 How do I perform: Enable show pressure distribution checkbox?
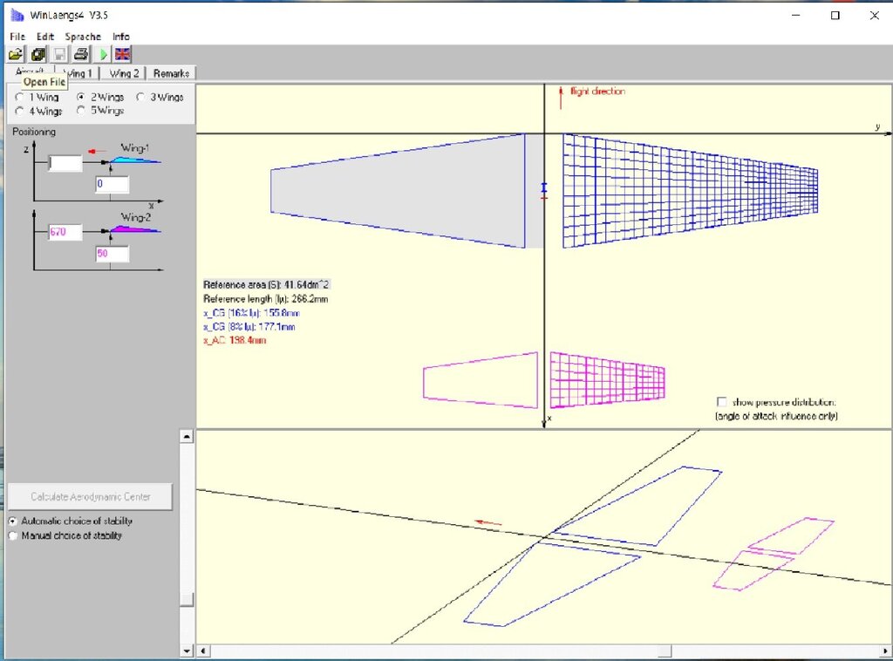pos(721,402)
